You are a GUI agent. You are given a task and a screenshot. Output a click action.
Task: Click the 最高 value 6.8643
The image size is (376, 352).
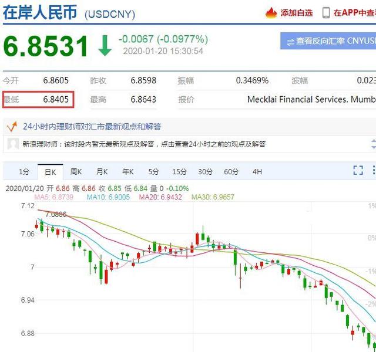[143, 99]
